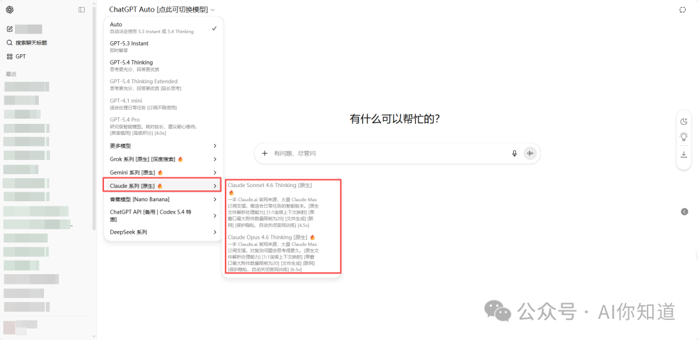Collapse sidebar using the panel toggle icon
The width and height of the screenshot is (698, 340).
click(81, 10)
